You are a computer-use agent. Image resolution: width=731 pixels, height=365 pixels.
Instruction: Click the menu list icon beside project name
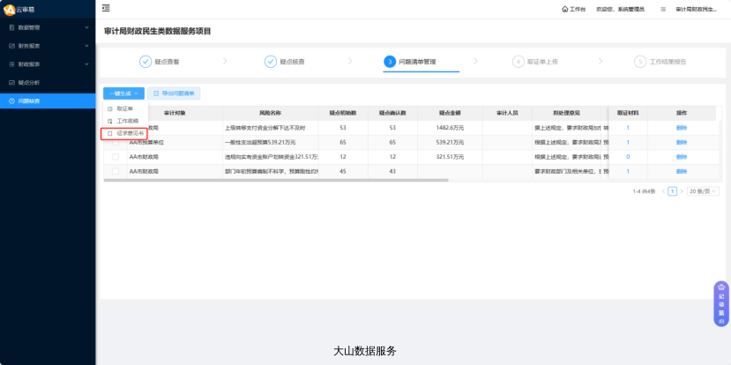point(663,9)
